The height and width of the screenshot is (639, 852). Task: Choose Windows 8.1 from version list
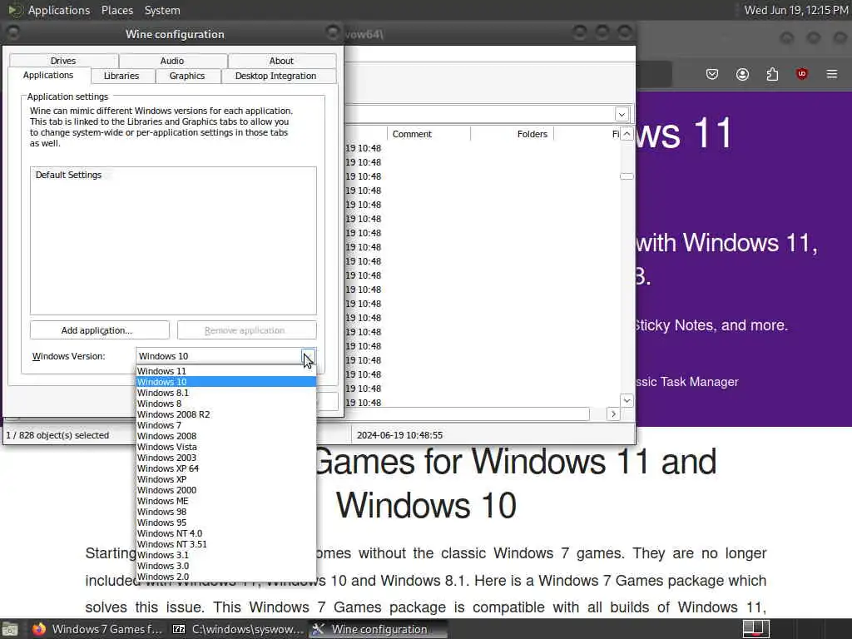point(225,393)
